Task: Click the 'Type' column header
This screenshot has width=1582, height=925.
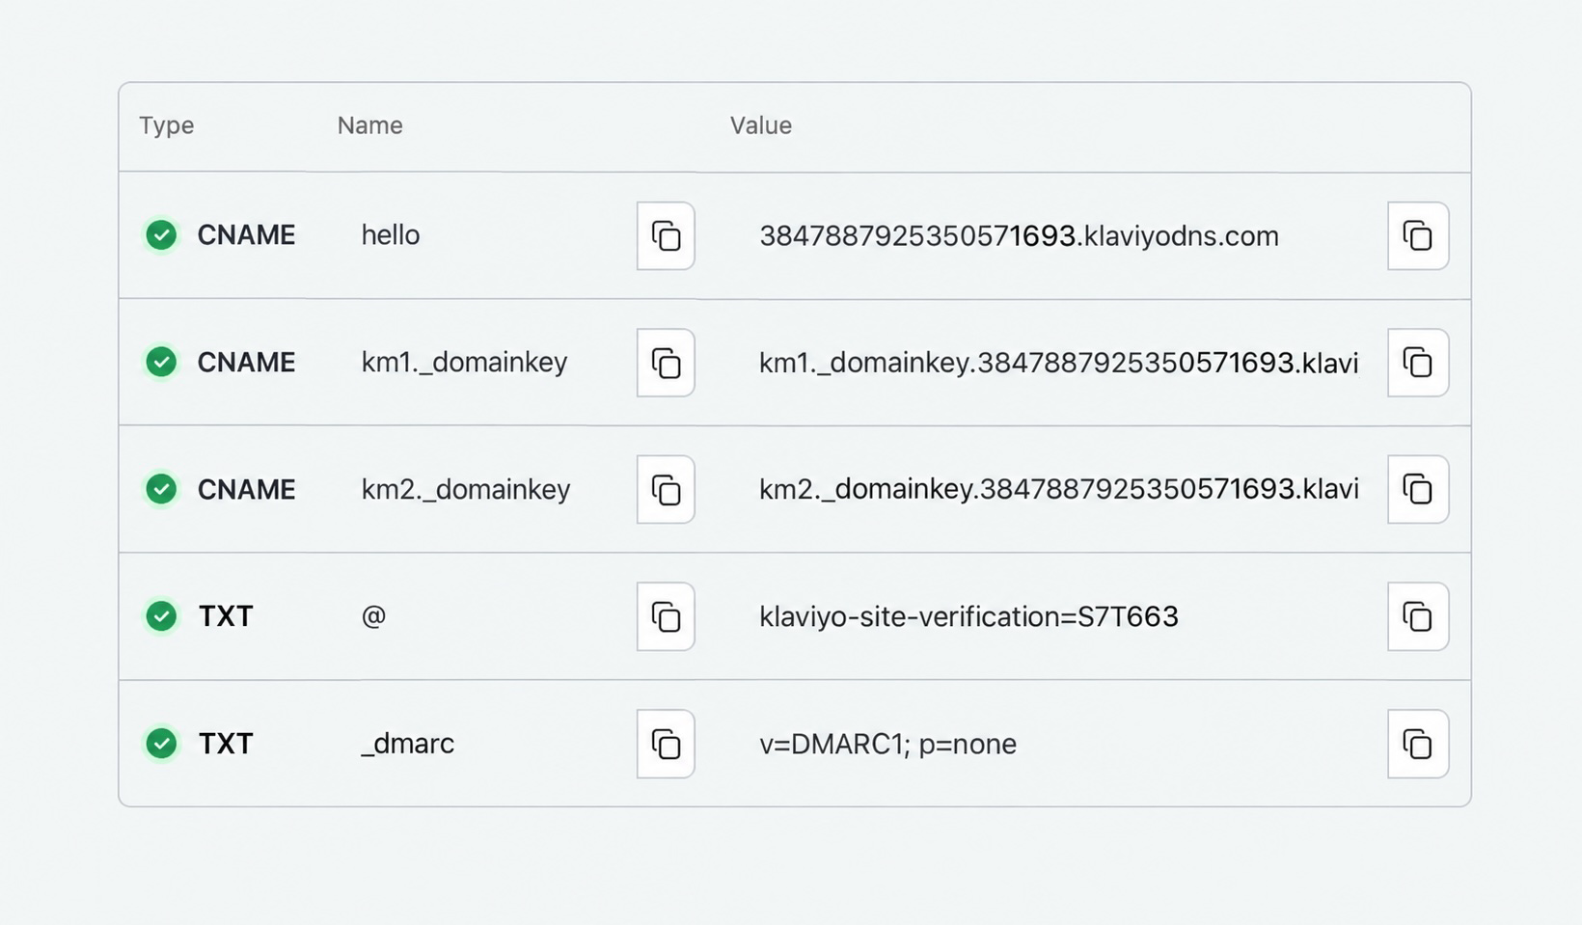Action: click(x=166, y=125)
